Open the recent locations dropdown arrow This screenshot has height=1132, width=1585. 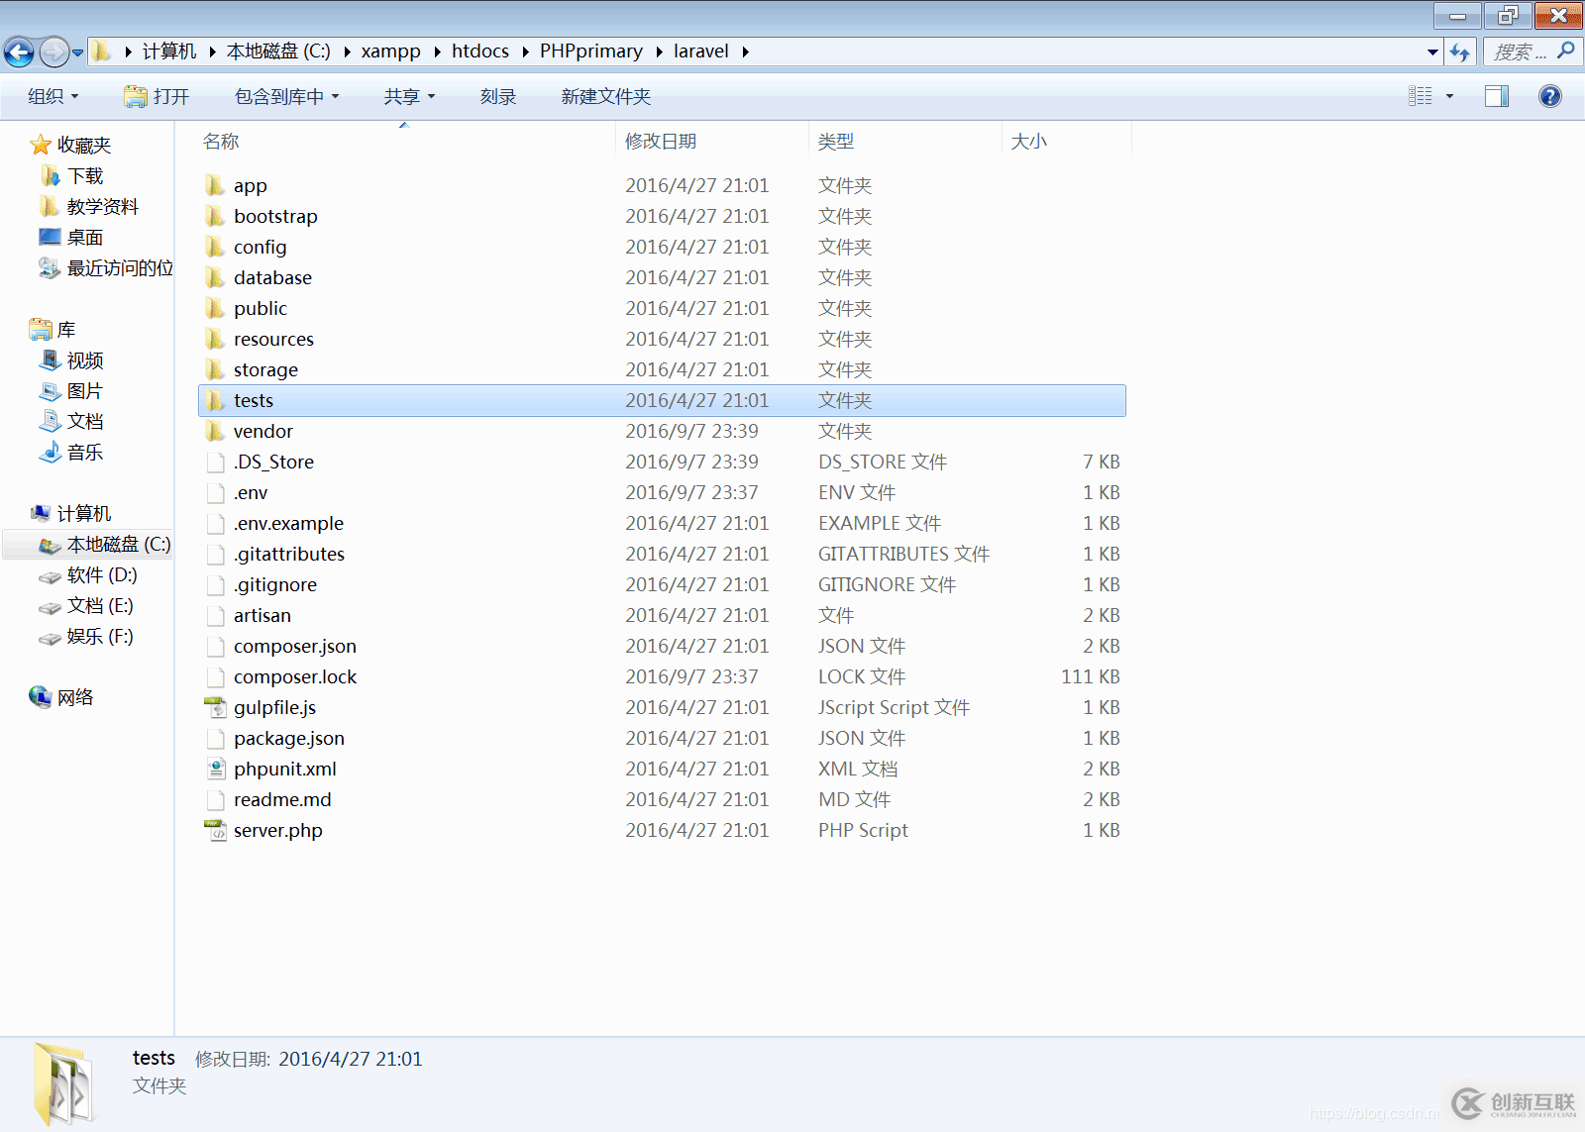click(x=77, y=52)
